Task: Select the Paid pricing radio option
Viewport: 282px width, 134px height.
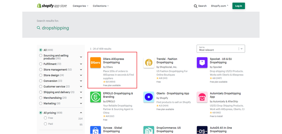Action: (46, 124)
